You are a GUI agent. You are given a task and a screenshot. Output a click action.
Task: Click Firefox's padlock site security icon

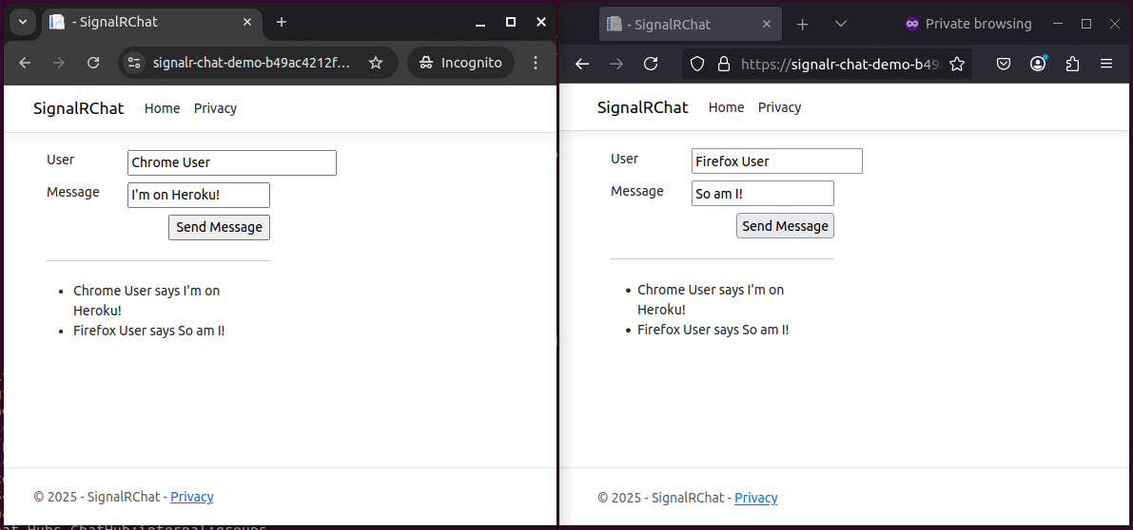point(723,65)
